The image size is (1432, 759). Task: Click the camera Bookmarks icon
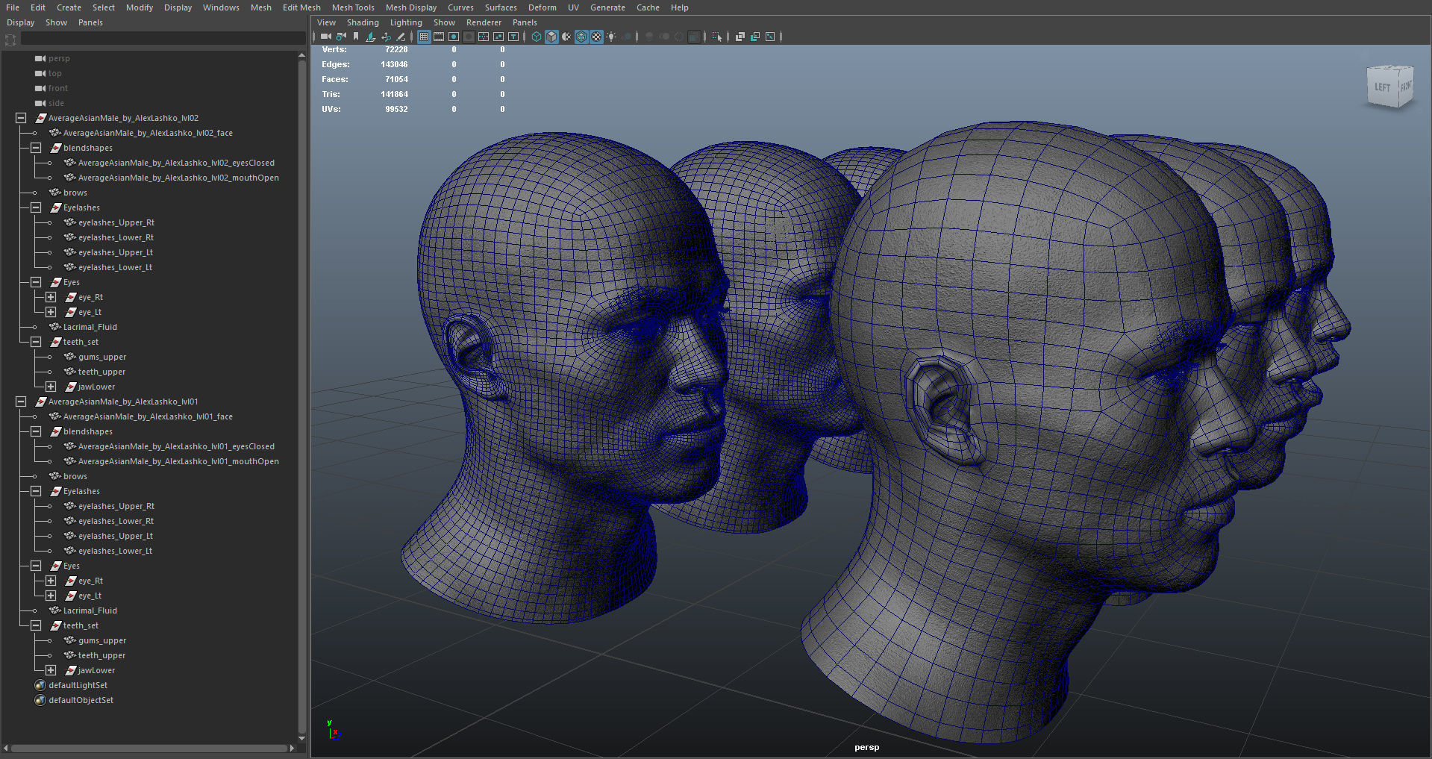click(356, 37)
